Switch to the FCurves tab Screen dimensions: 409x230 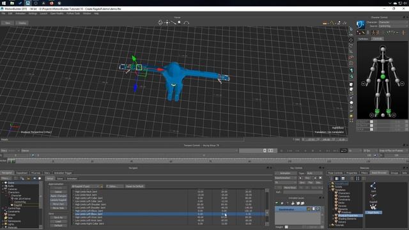36,173
